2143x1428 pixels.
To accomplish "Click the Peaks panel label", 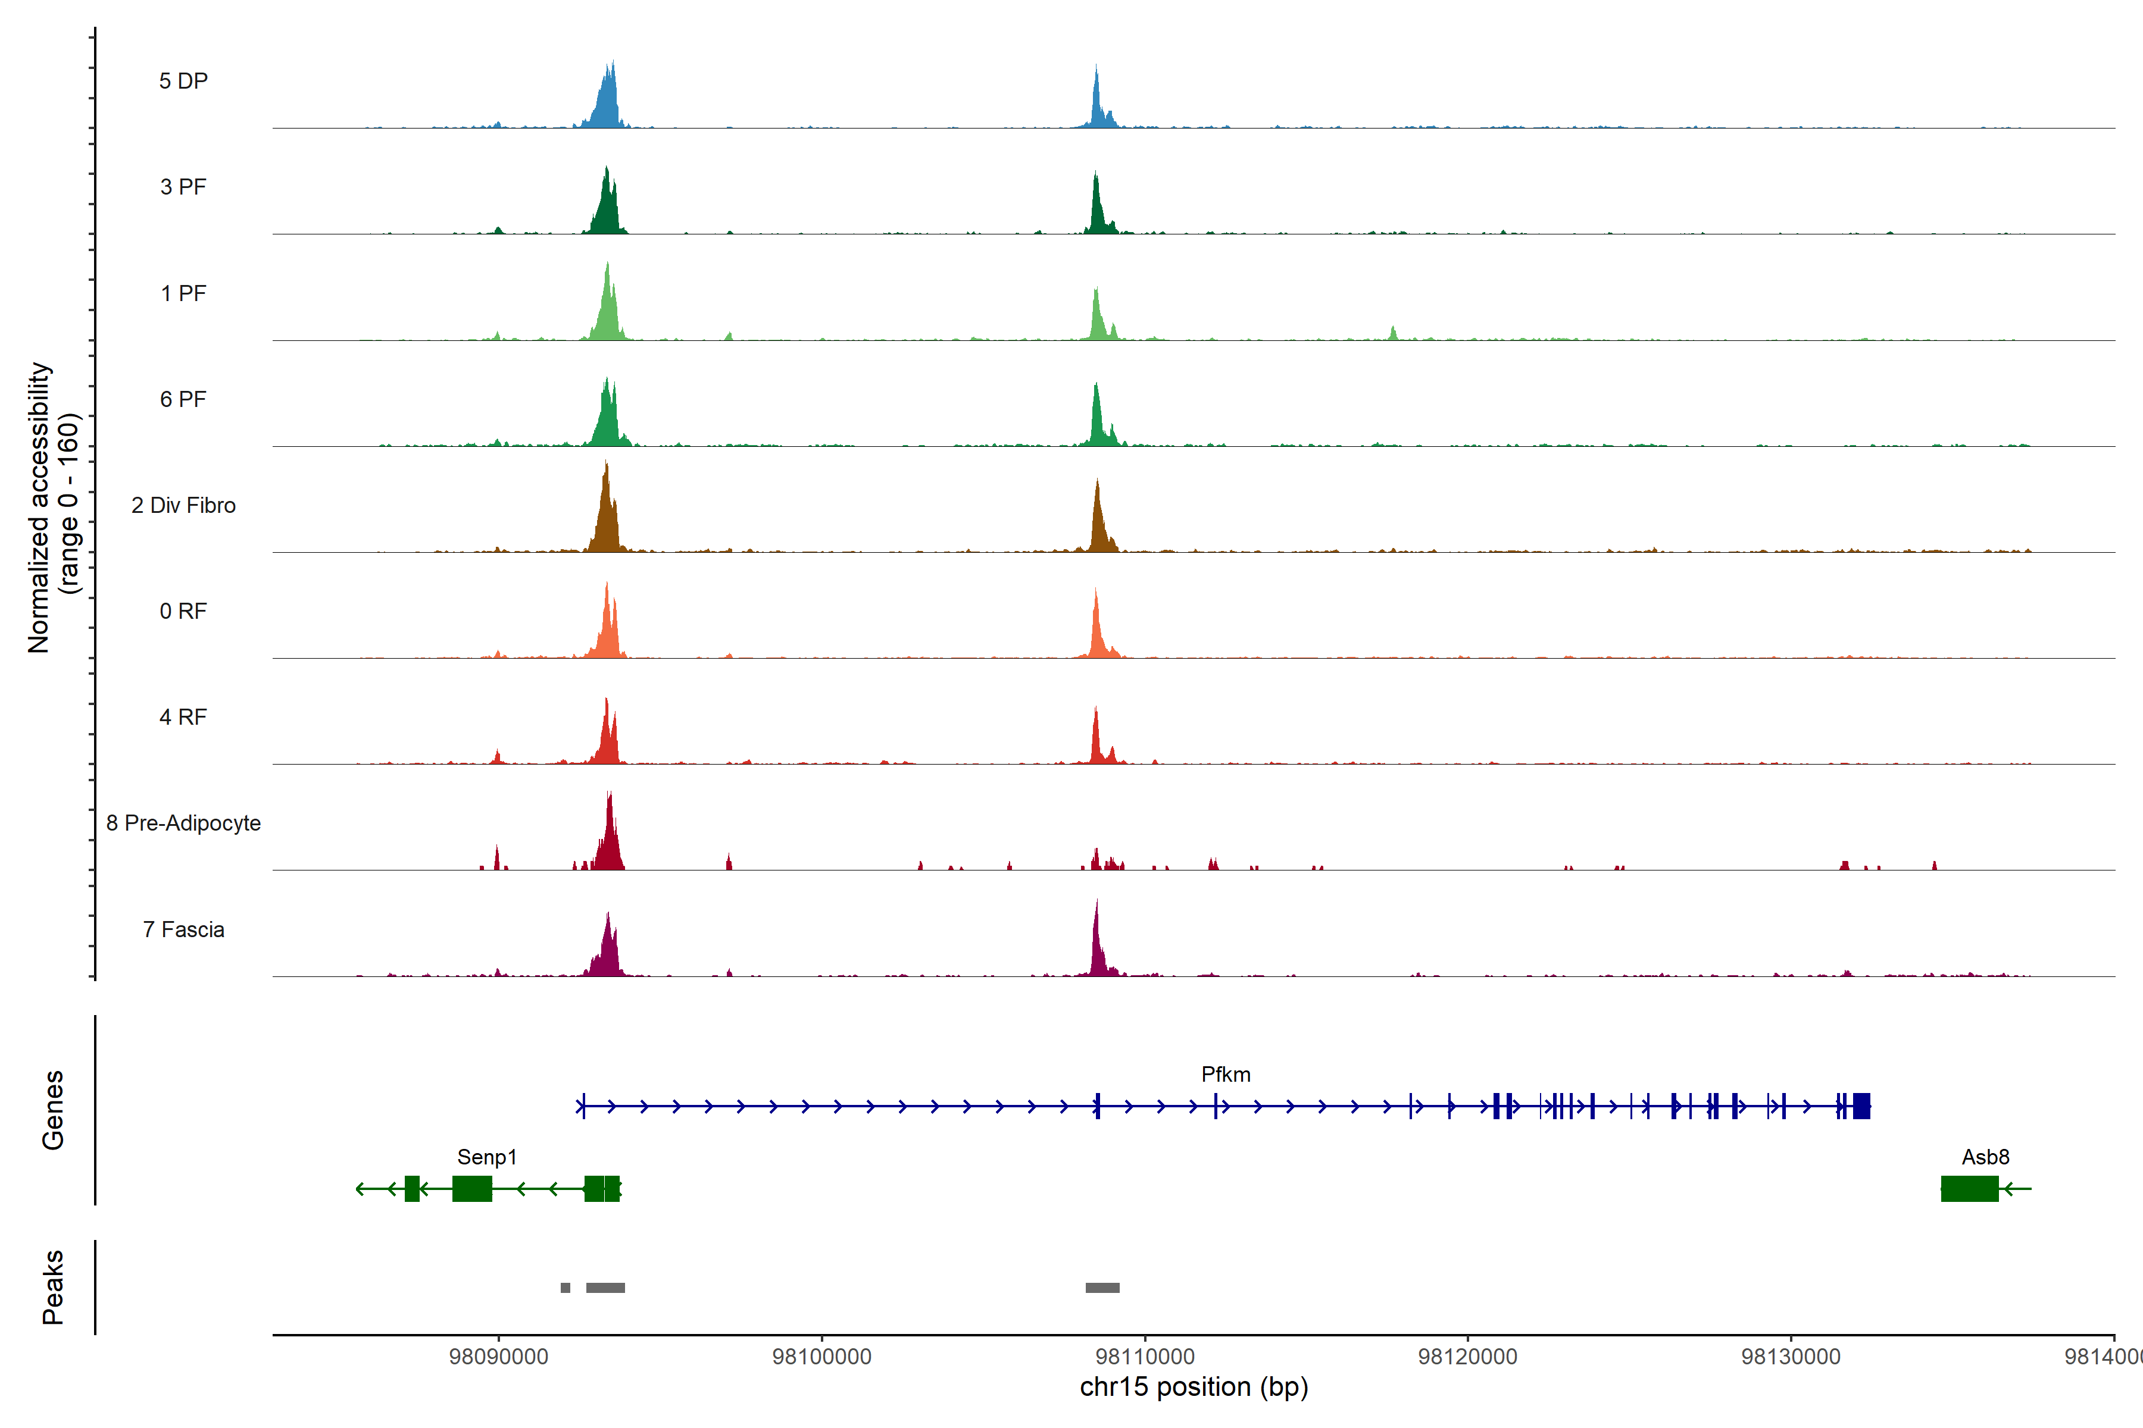I will coord(53,1287).
